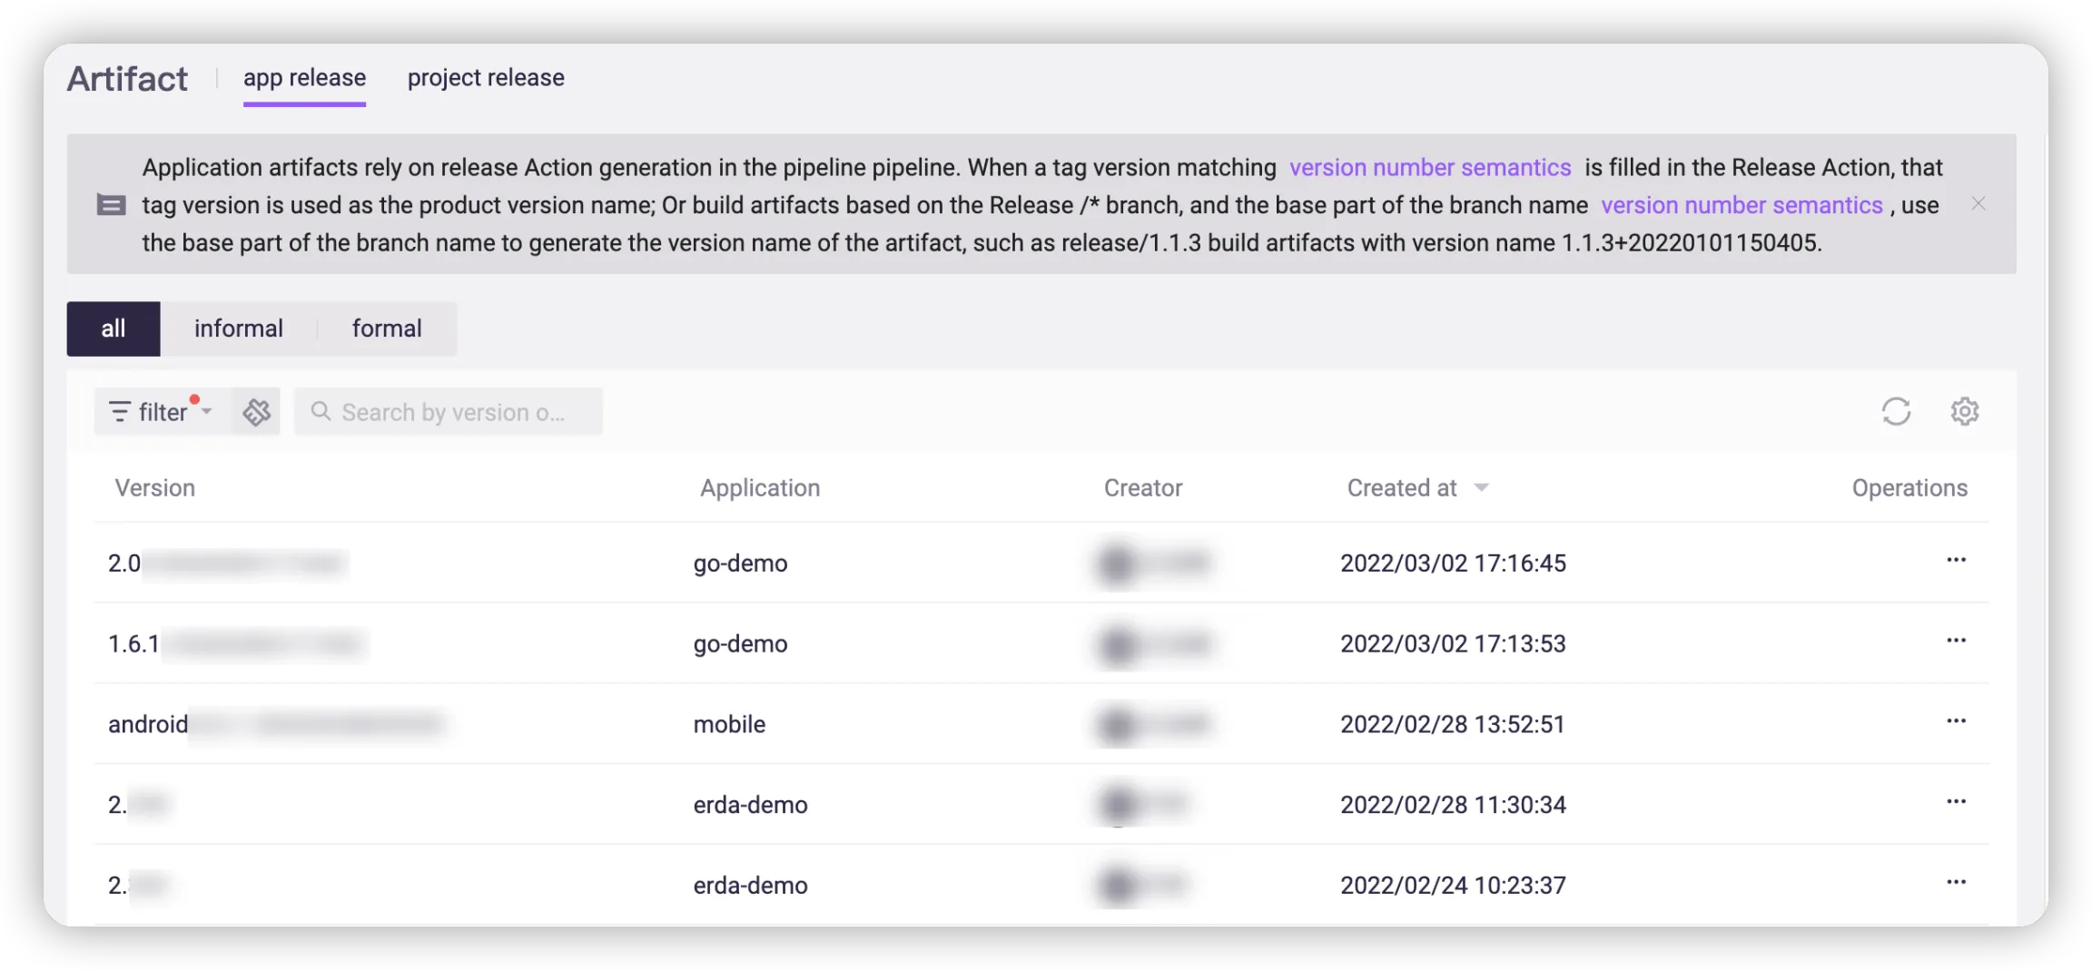Switch to the project release tab

pos(486,78)
